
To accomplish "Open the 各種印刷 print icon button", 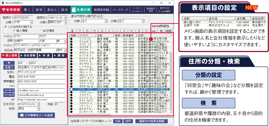I will [x=74, y=10].
